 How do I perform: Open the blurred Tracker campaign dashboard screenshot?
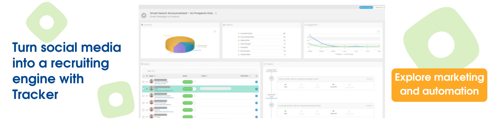[x=262, y=62]
